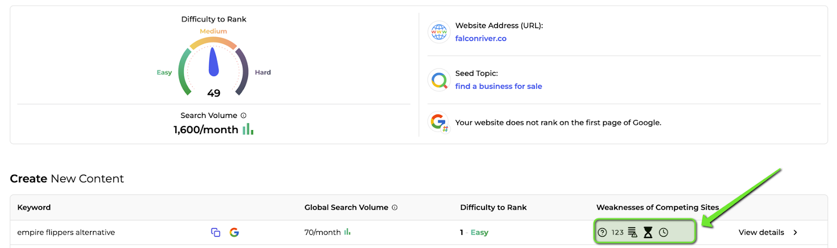Click the globe www website icon
This screenshot has width=837, height=248.
(439, 32)
